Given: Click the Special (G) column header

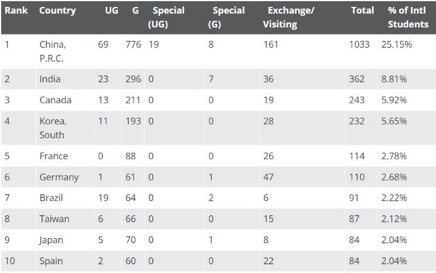Looking at the screenshot, I should point(226,17).
